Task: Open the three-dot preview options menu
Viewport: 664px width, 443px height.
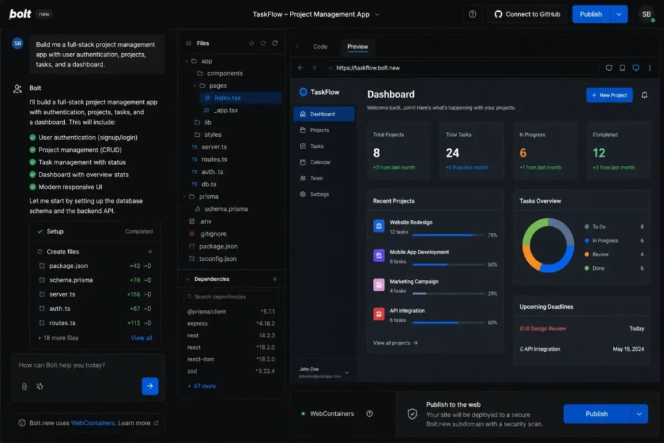Action: click(650, 67)
